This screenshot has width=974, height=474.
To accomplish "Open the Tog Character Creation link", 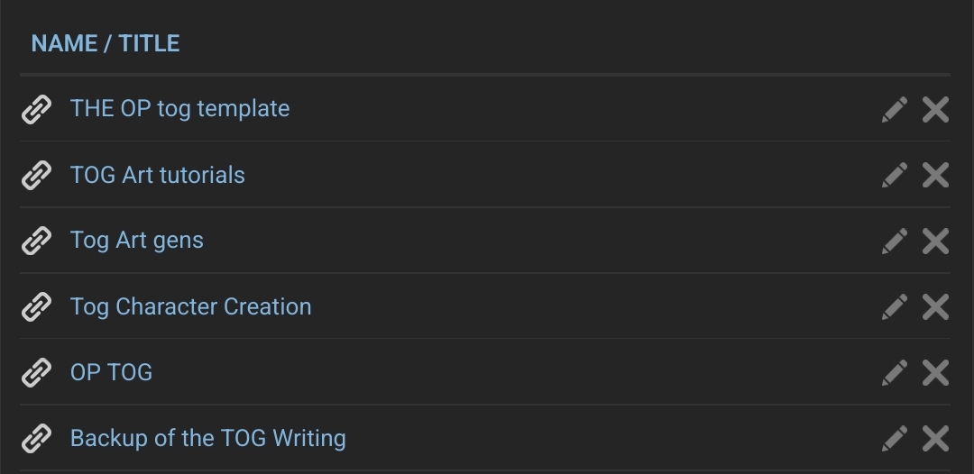I will pyautogui.click(x=190, y=306).
